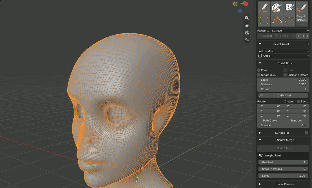
Task: Collapse the Sculpt Merge panel
Action: click(x=260, y=140)
